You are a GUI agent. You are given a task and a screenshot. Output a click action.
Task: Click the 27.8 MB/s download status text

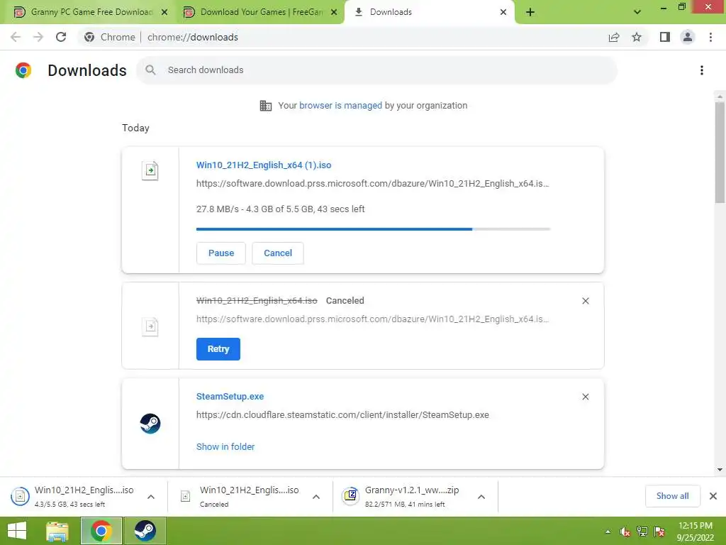(281, 209)
